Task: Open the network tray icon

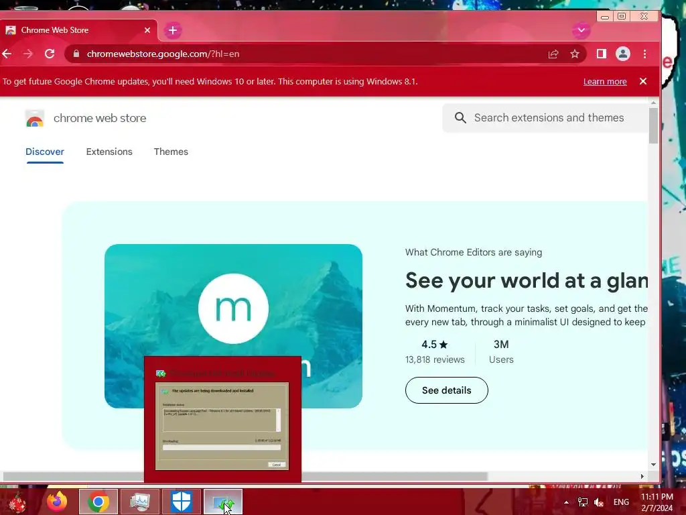Action: click(583, 502)
